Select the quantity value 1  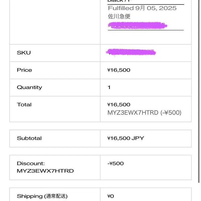point(109,87)
